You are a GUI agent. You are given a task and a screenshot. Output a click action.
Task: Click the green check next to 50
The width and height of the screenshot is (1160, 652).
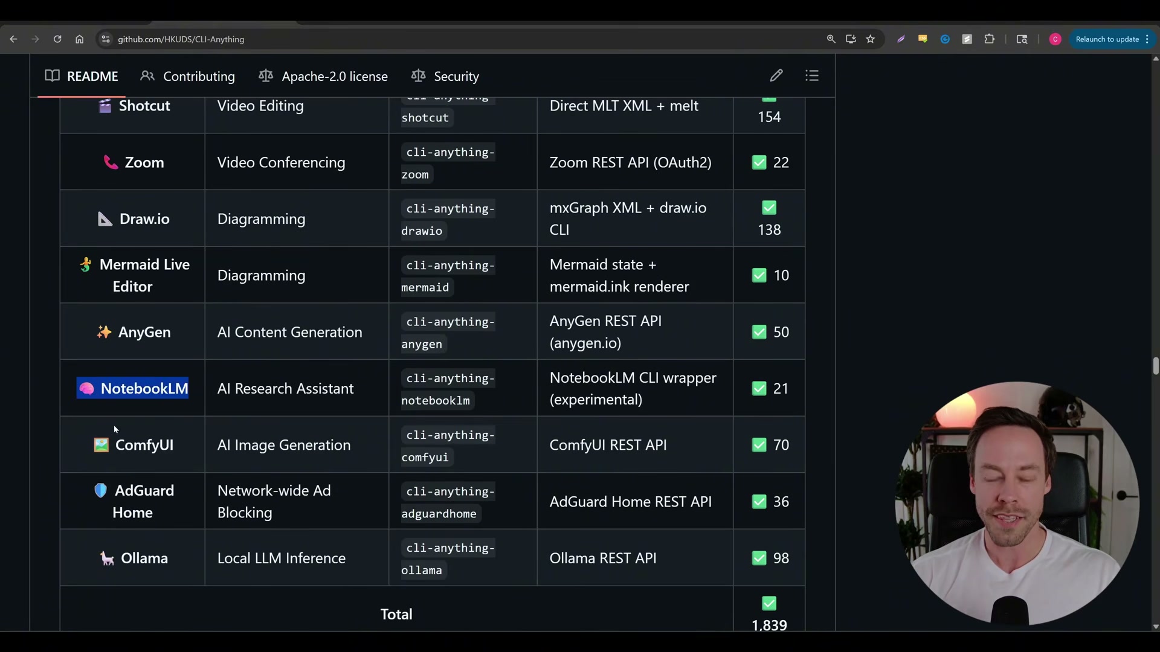point(759,332)
